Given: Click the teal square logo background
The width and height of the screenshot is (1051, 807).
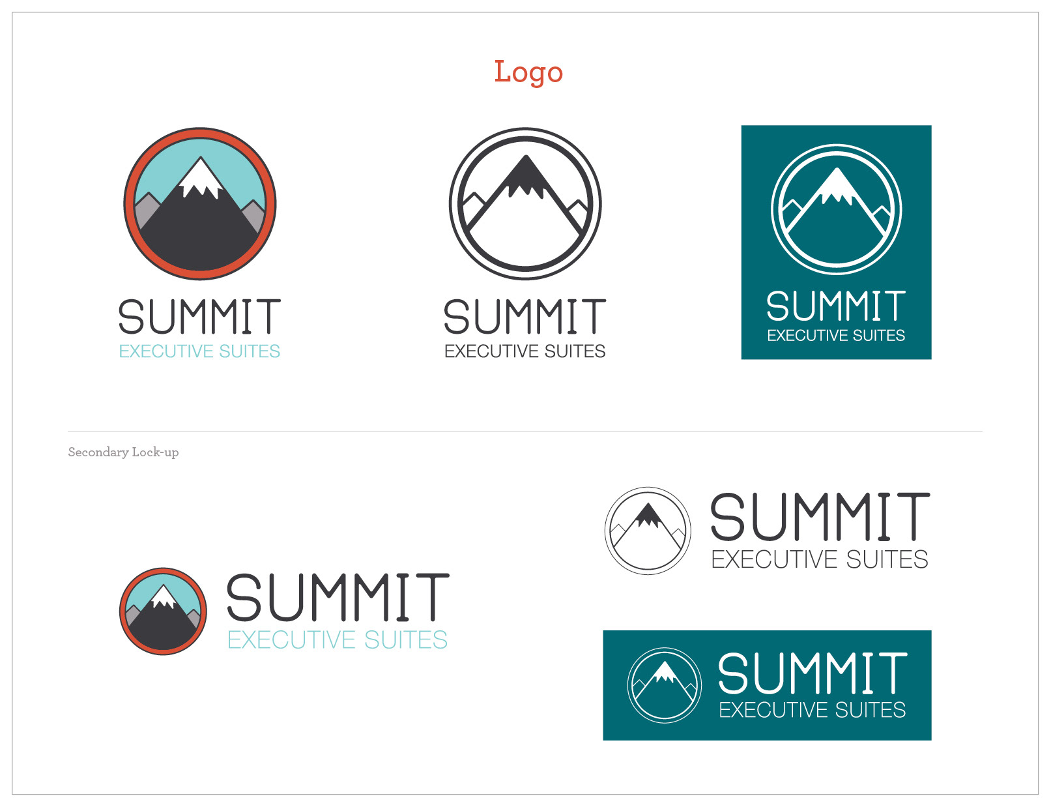Looking at the screenshot, I should [836, 242].
